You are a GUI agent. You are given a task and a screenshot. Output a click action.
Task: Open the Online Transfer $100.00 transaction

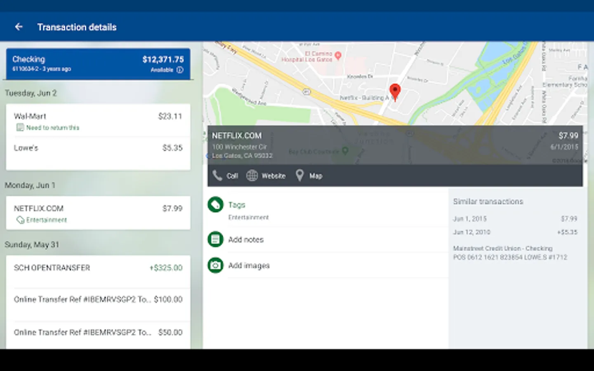click(98, 304)
